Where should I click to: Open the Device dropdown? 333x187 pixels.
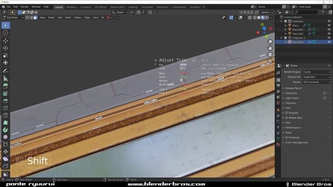(x=317, y=82)
